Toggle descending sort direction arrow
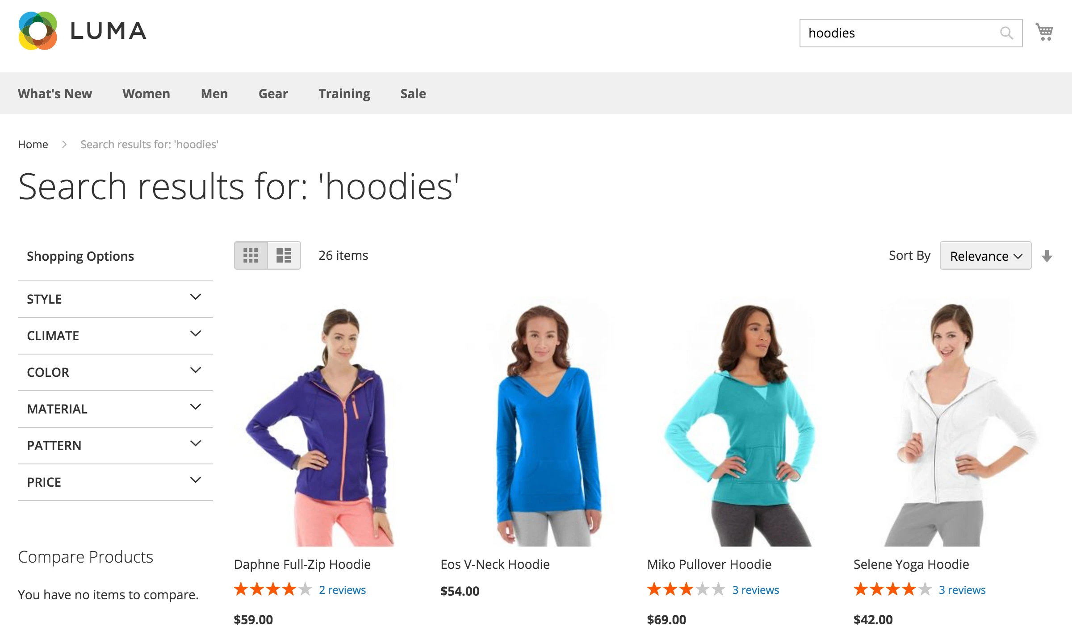This screenshot has height=643, width=1072. pos(1047,256)
